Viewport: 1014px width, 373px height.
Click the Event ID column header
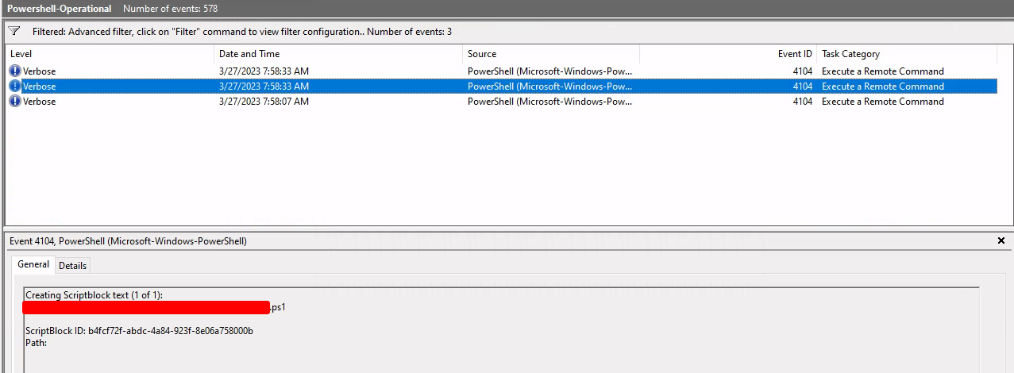pos(795,54)
